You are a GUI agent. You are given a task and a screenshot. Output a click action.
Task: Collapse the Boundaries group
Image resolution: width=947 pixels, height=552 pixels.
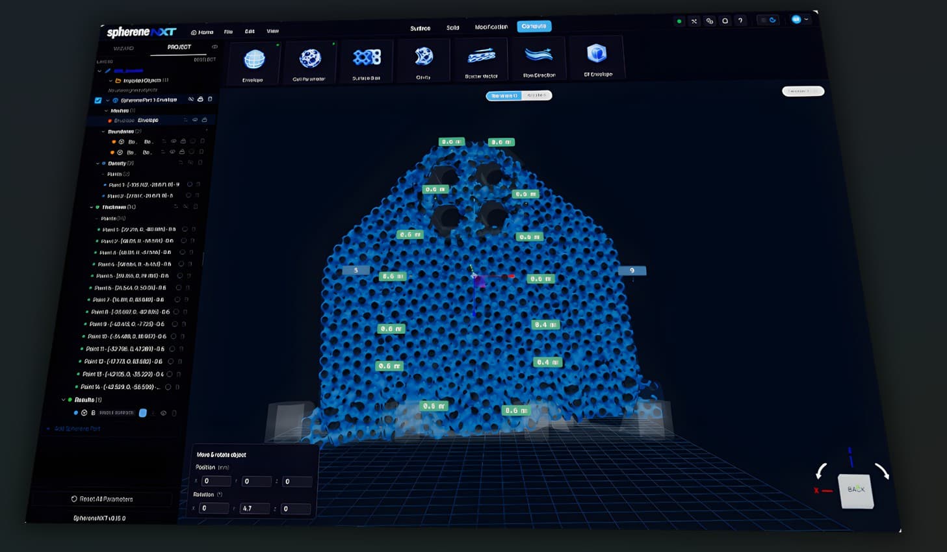[x=103, y=132]
